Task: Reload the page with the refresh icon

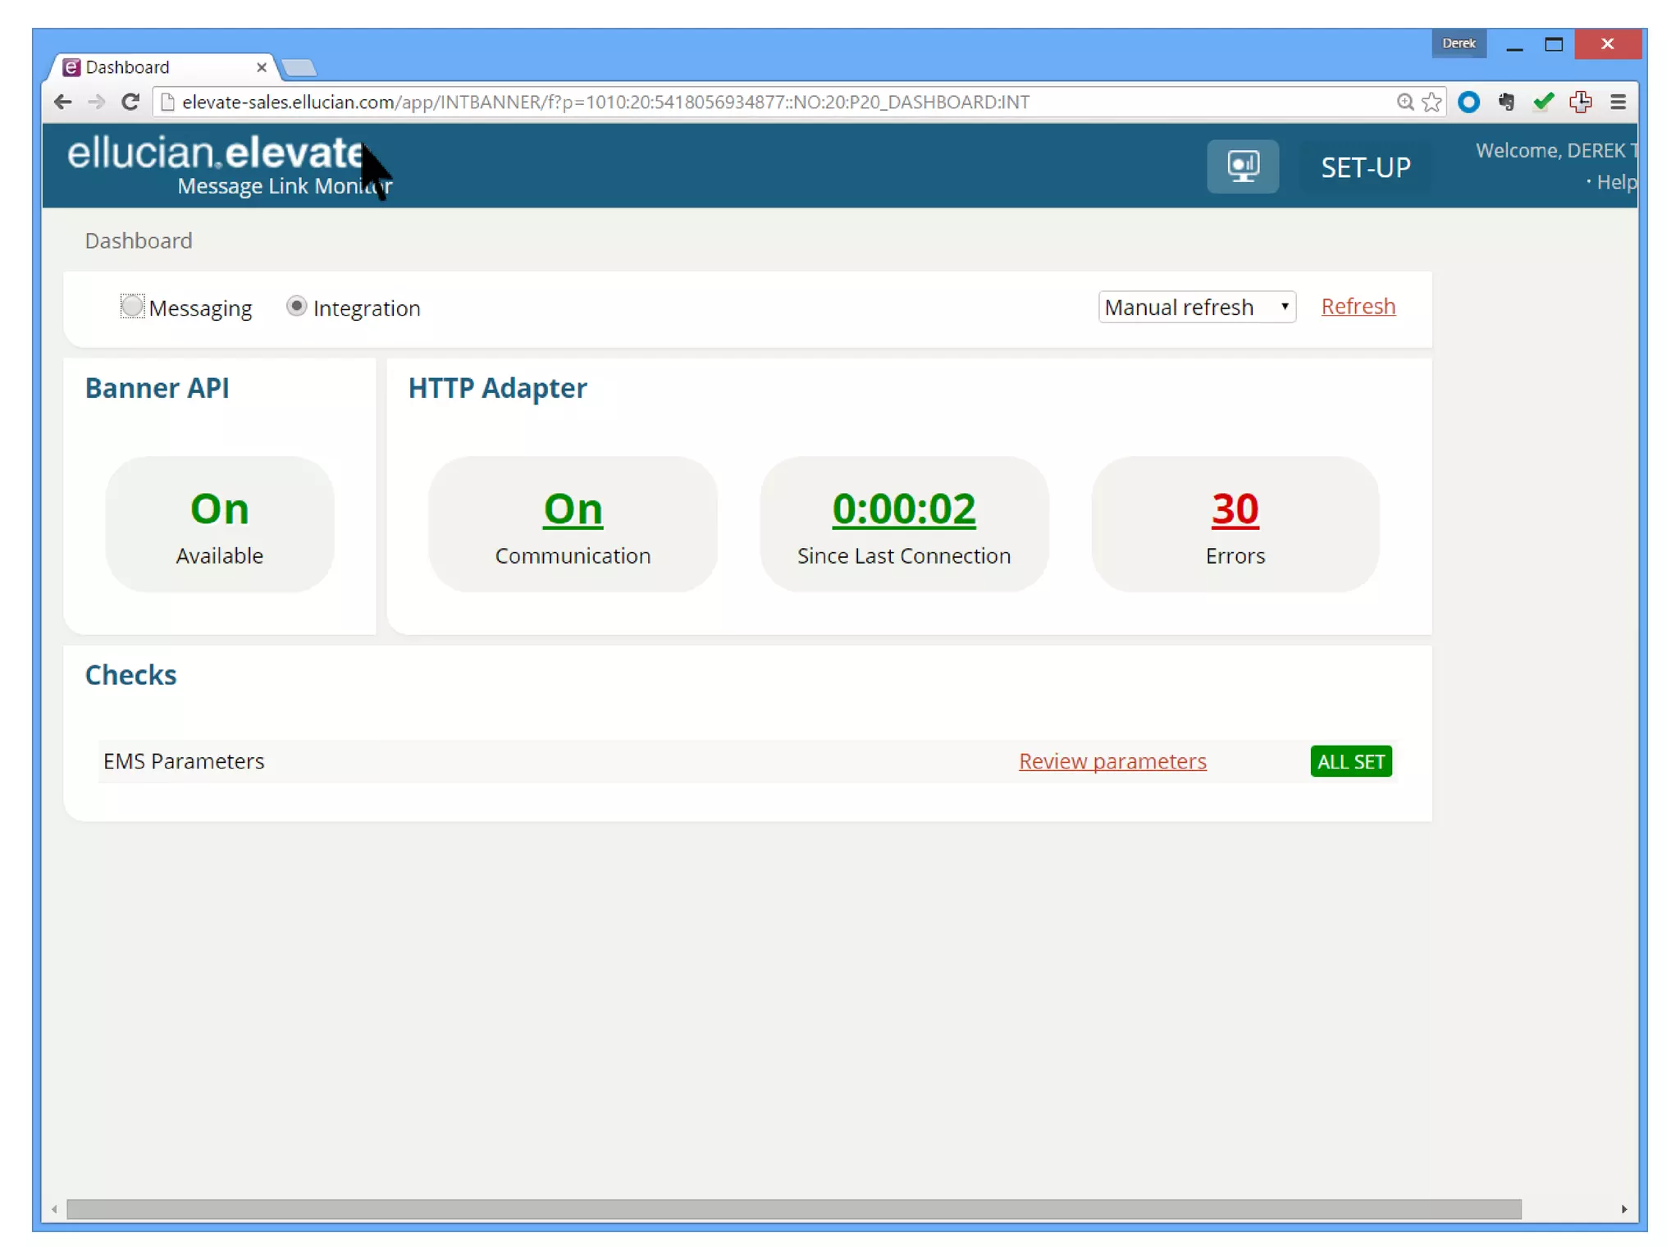Action: 130,102
